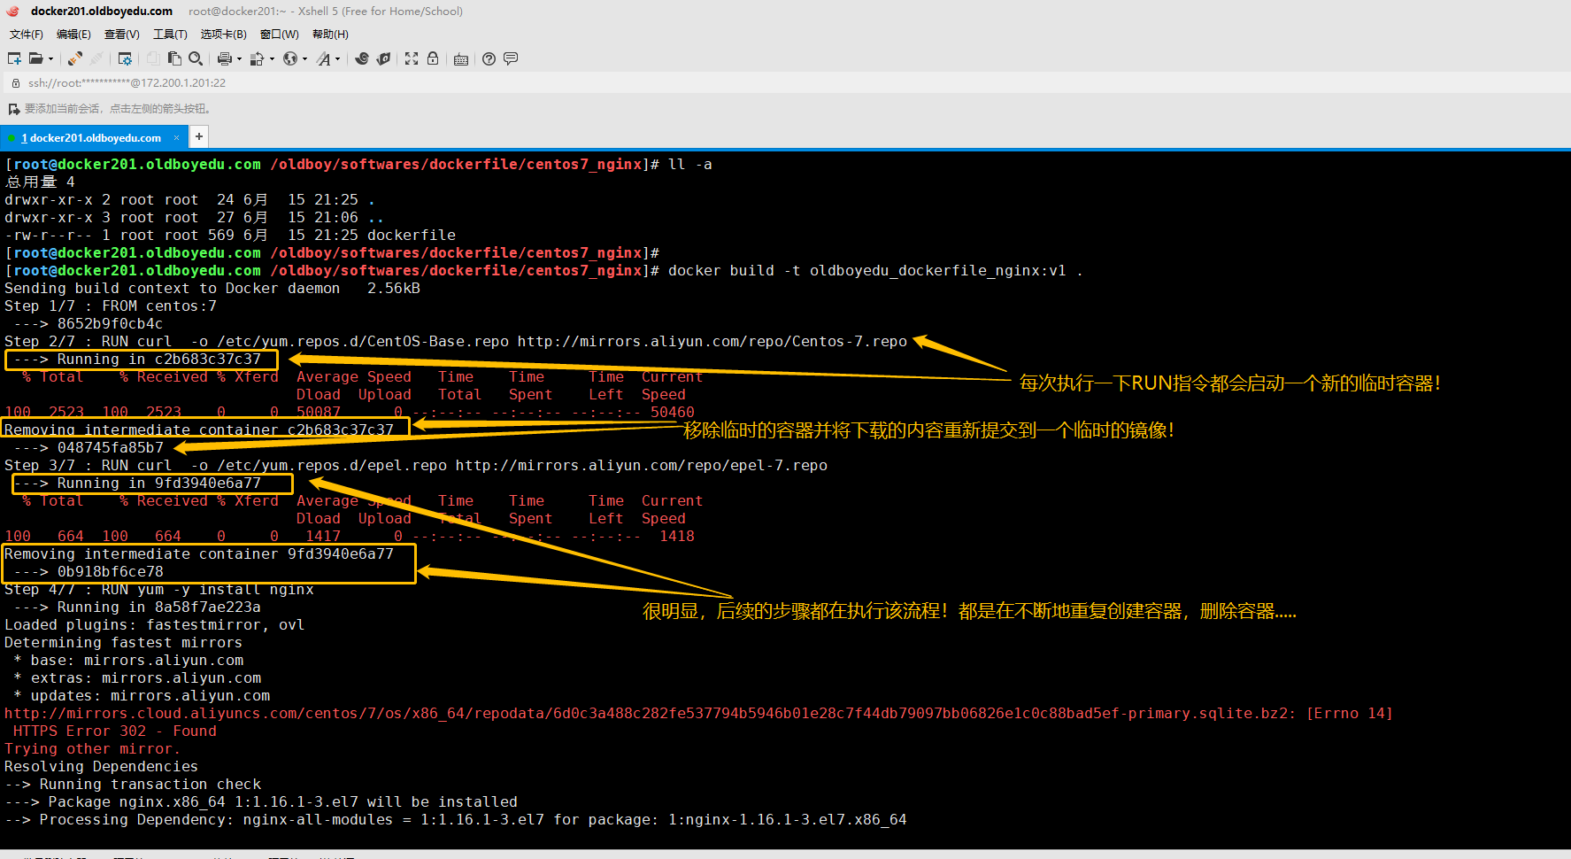Open the 文件(F) menu

26,35
